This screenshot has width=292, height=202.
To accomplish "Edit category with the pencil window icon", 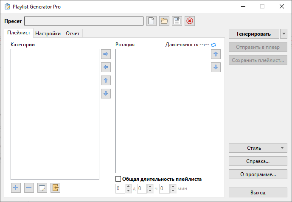I will click(42, 188).
